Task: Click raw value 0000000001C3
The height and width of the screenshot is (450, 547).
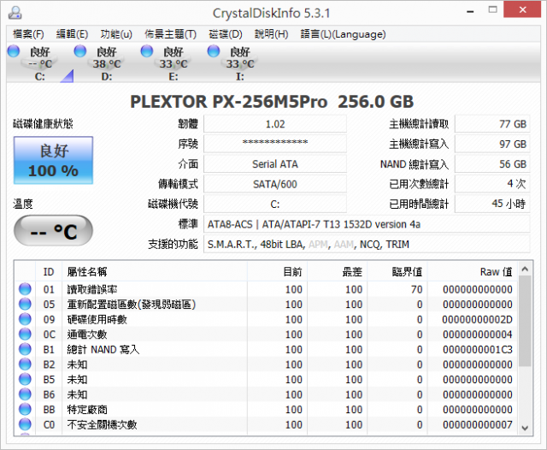Action: (x=477, y=349)
